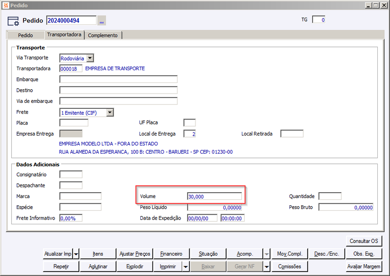Click the UF Placa field
Viewport: 390px width, 276px height.
(x=190, y=123)
